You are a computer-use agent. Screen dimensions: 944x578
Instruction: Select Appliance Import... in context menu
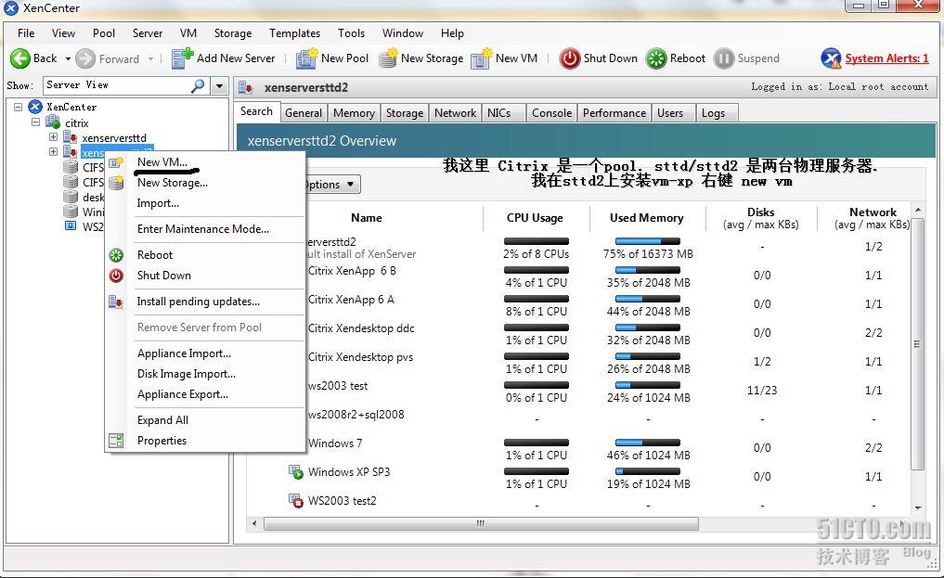pos(184,353)
